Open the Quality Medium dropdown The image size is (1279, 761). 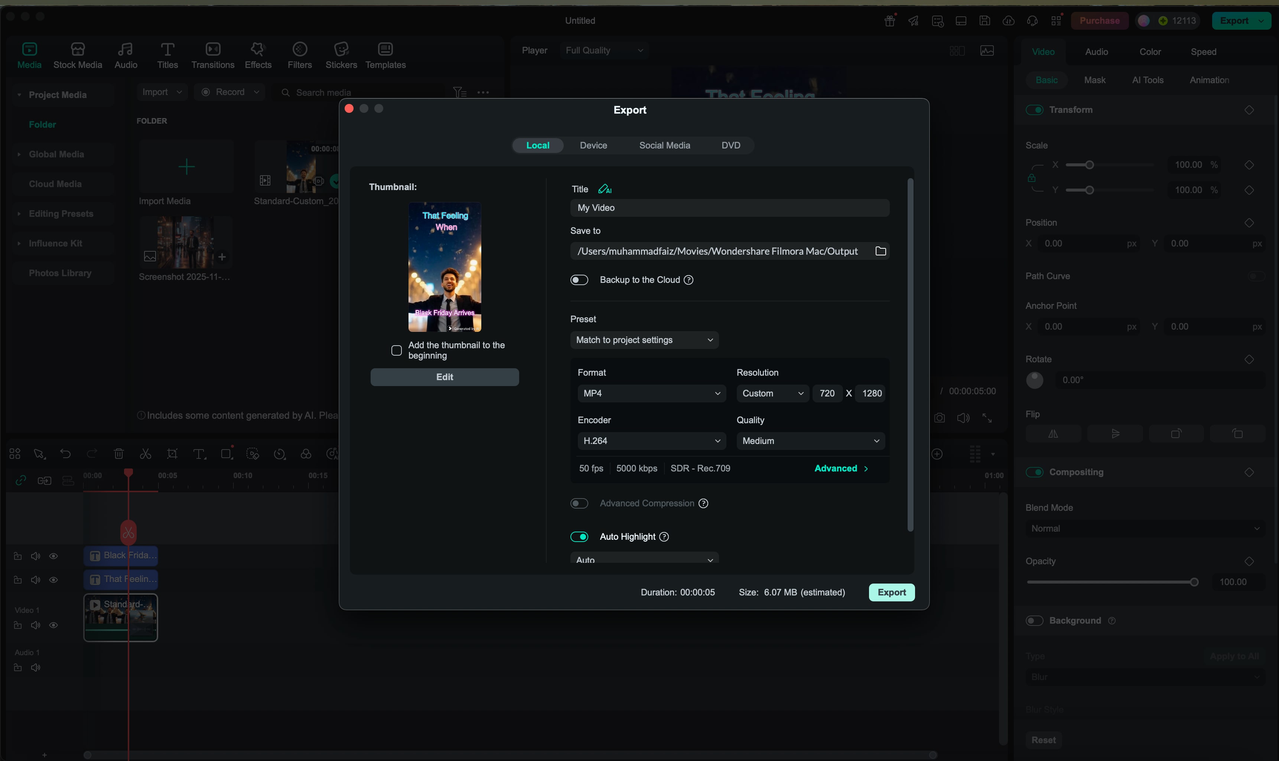pyautogui.click(x=810, y=441)
